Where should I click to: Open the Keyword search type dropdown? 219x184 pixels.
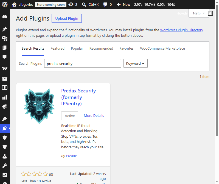[136, 63]
